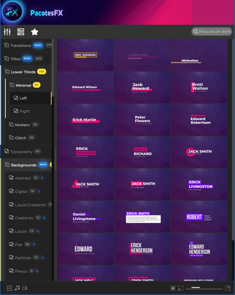Screen dimensions: 235x295
Task: Expand the Transitions category
Action: tap(20, 46)
